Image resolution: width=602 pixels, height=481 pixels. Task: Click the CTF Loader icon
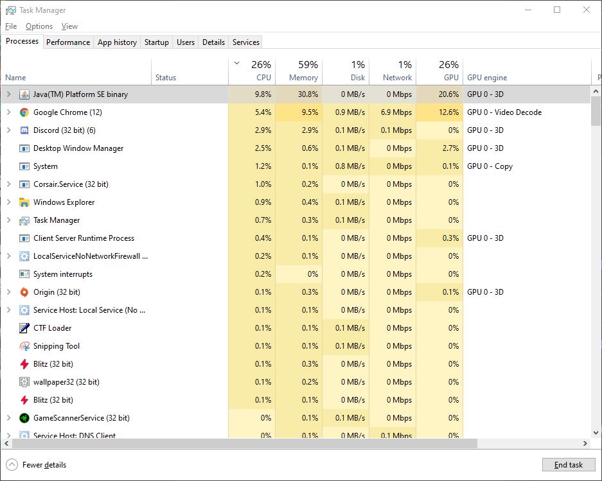tap(24, 328)
